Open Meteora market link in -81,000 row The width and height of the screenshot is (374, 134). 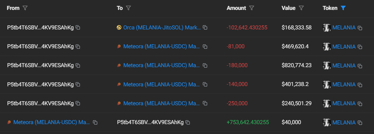[161, 47]
